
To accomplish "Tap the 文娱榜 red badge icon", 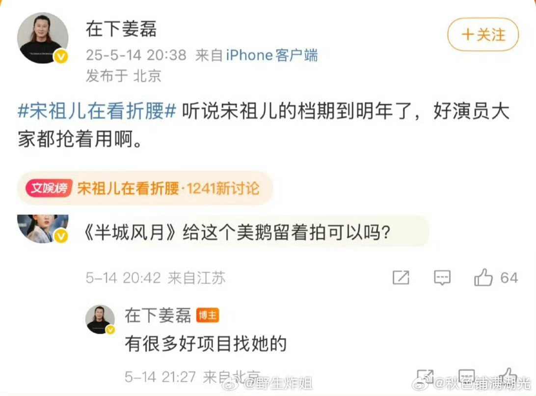I will pos(49,188).
